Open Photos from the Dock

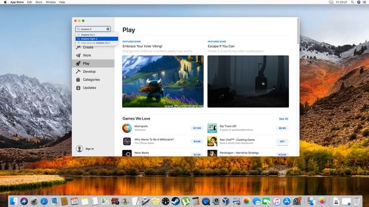(x=246, y=201)
